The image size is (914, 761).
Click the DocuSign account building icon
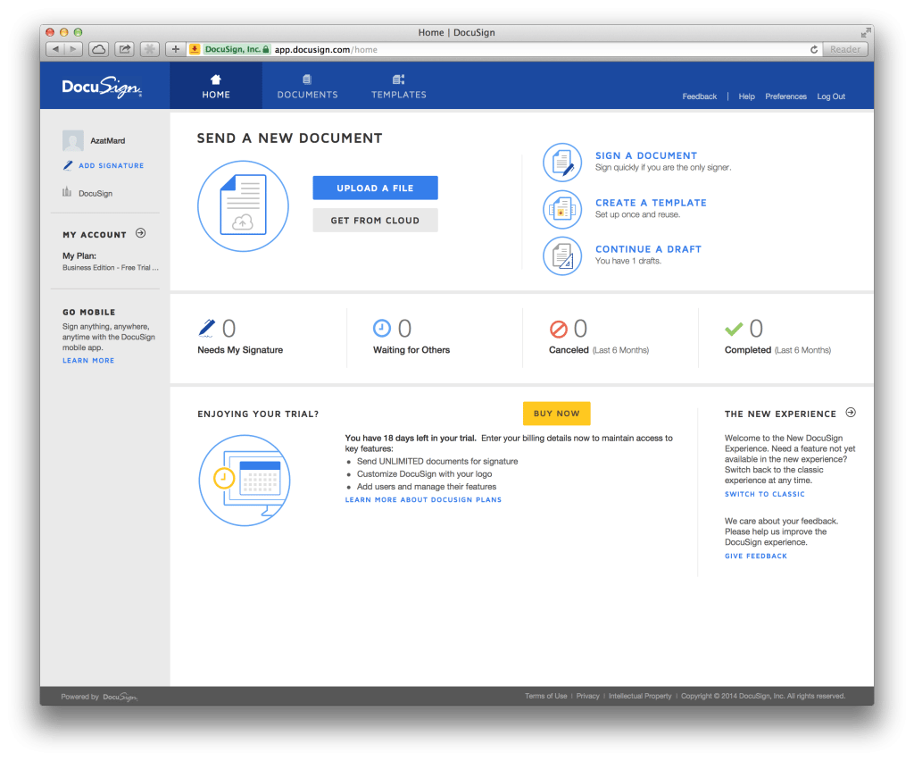(x=67, y=192)
